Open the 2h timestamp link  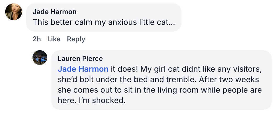coord(37,39)
